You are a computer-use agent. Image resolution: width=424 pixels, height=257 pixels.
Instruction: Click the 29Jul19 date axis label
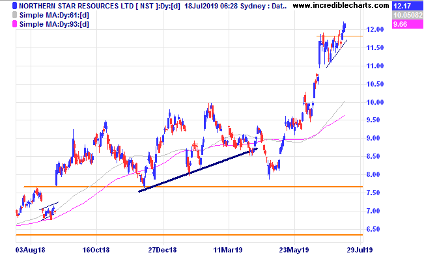pyautogui.click(x=360, y=250)
